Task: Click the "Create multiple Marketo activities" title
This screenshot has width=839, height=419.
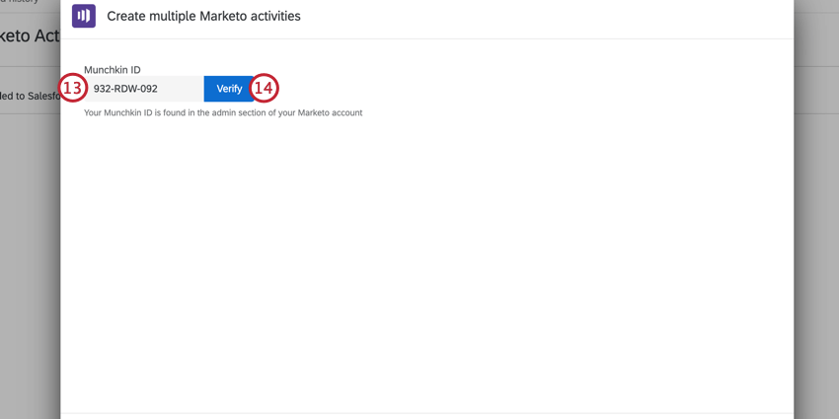Action: (x=203, y=16)
